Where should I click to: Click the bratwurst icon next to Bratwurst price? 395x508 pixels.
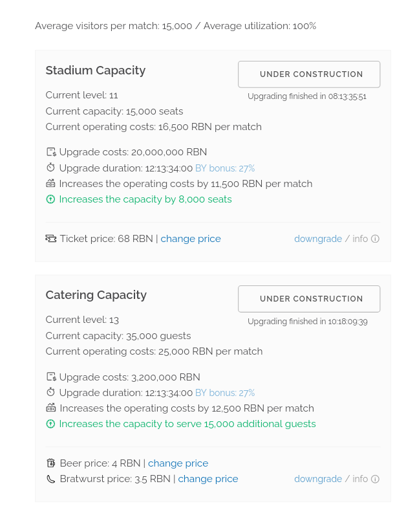(51, 479)
